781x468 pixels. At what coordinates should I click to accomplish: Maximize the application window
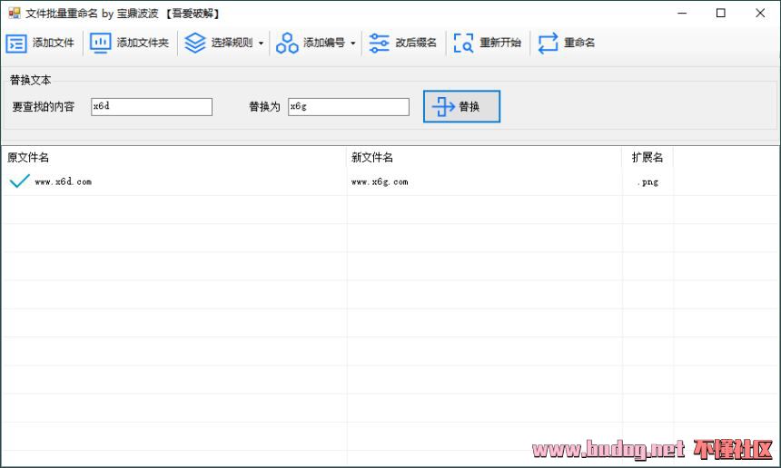720,14
